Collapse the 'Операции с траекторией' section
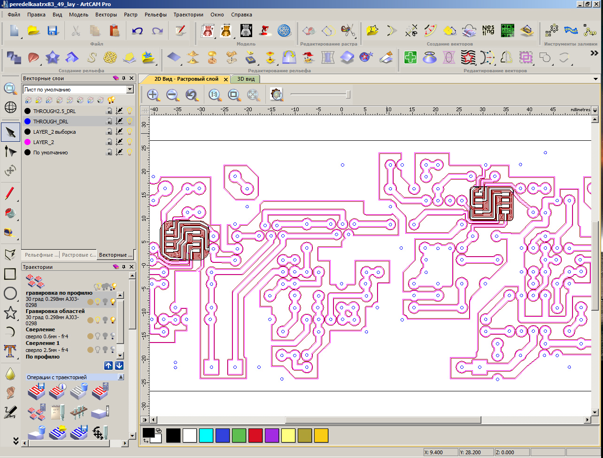 coord(121,377)
